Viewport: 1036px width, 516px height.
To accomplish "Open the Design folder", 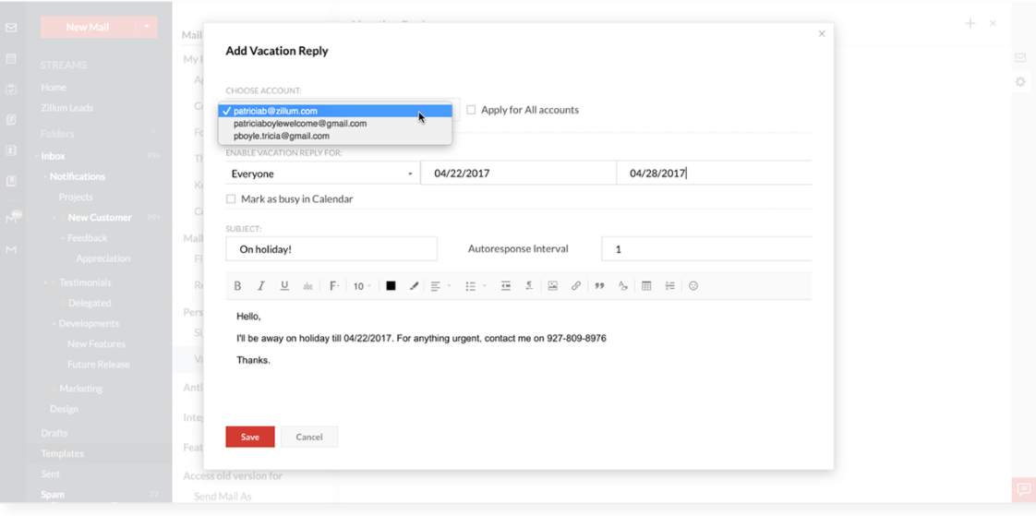I will tap(64, 409).
